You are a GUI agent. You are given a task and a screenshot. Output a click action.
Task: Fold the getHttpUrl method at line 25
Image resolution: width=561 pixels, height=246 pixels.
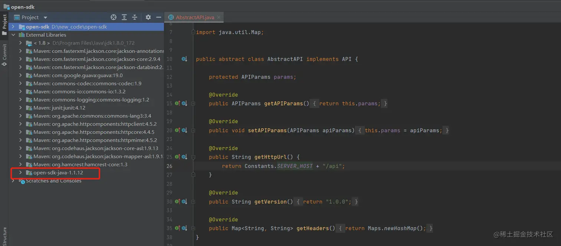tap(193, 157)
